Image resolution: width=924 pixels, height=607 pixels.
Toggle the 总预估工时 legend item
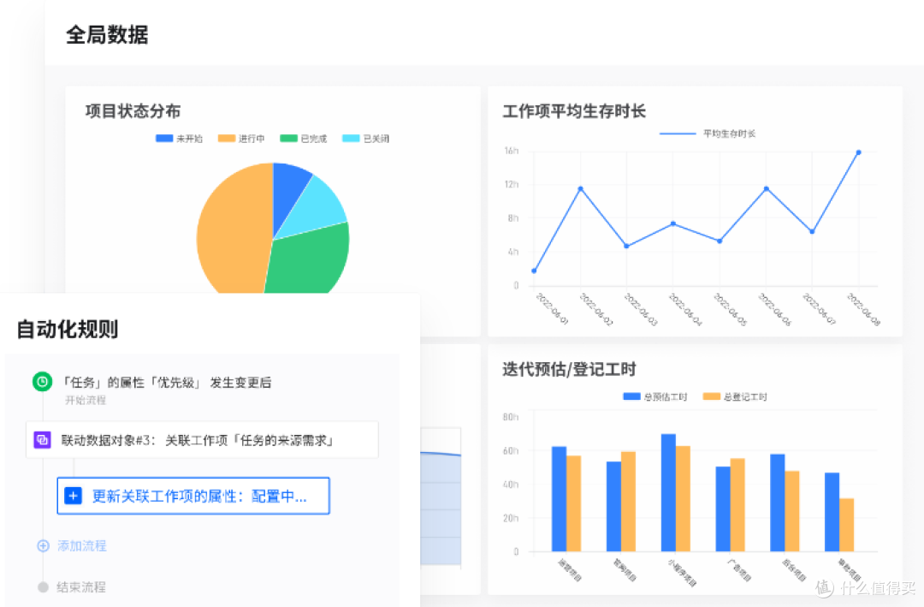coord(654,397)
